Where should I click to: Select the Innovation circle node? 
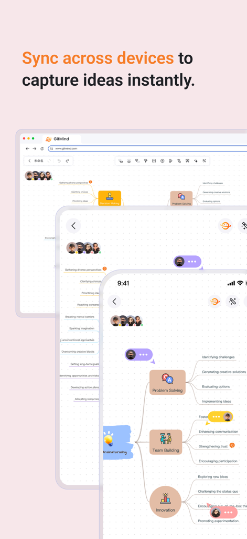pos(166,502)
